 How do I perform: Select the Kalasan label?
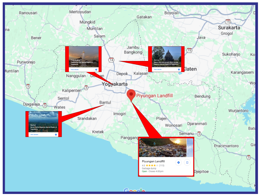(x=141, y=73)
